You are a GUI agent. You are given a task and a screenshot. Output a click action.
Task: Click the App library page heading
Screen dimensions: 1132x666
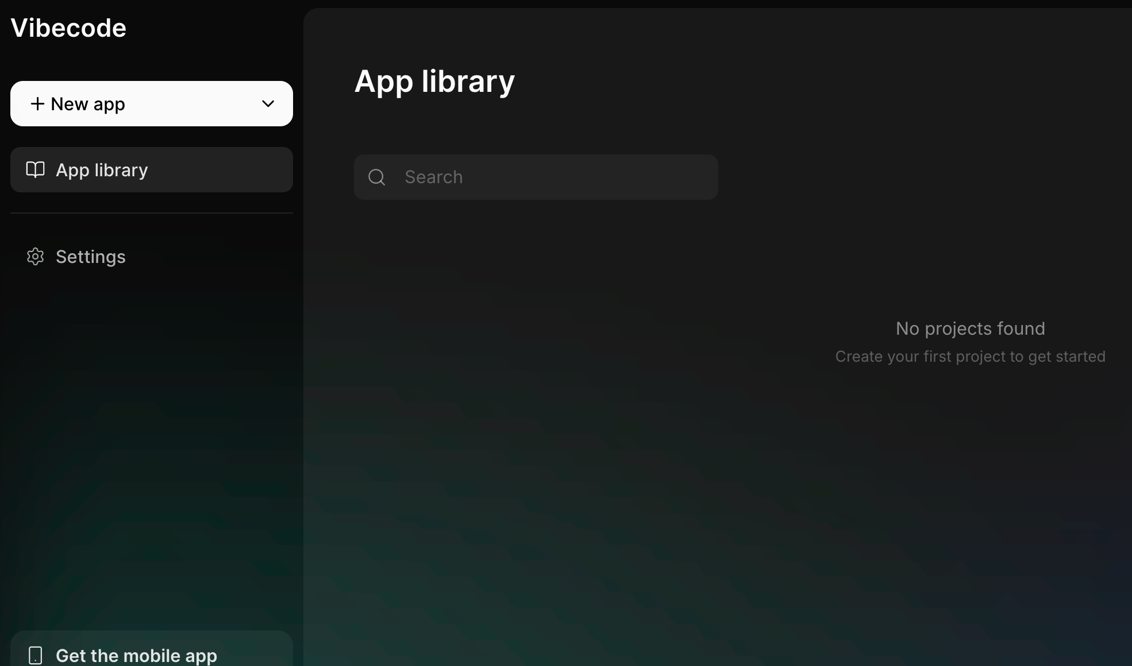coord(434,82)
